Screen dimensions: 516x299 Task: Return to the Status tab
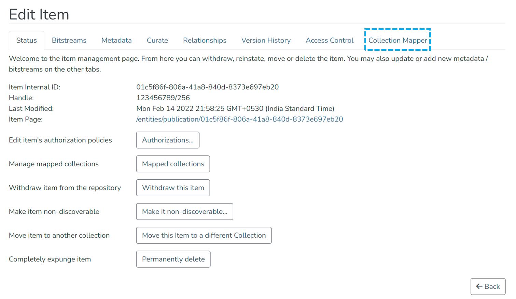click(x=26, y=40)
